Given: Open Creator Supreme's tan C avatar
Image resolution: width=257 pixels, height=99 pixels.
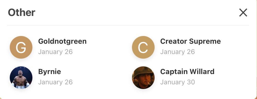Looking at the screenshot, I should point(143,47).
